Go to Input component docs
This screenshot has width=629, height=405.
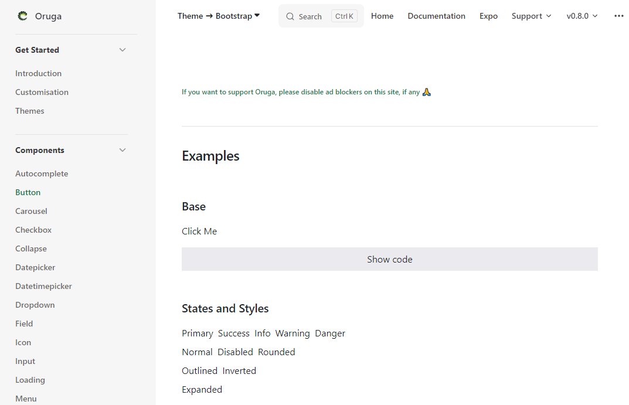click(x=25, y=361)
